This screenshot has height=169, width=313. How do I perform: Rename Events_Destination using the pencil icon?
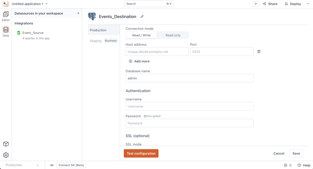(142, 17)
